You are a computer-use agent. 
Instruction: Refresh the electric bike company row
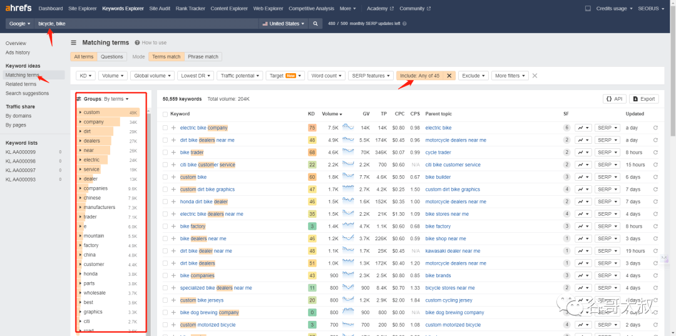(655, 128)
